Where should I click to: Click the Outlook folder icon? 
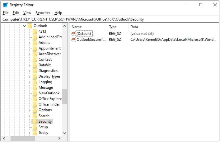point(30,26)
